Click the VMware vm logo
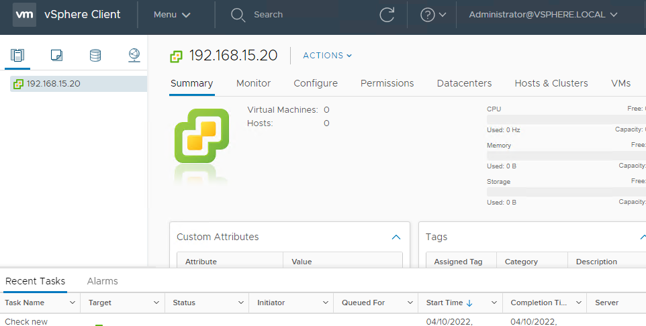The width and height of the screenshot is (646, 326). tap(24, 14)
